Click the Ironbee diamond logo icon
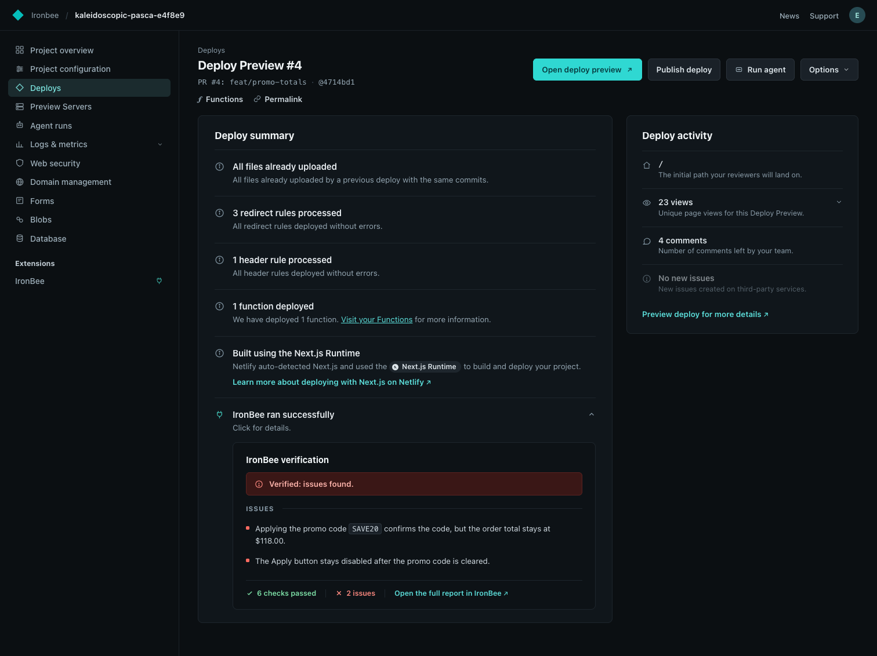Viewport: 877px width, 656px height. [18, 15]
